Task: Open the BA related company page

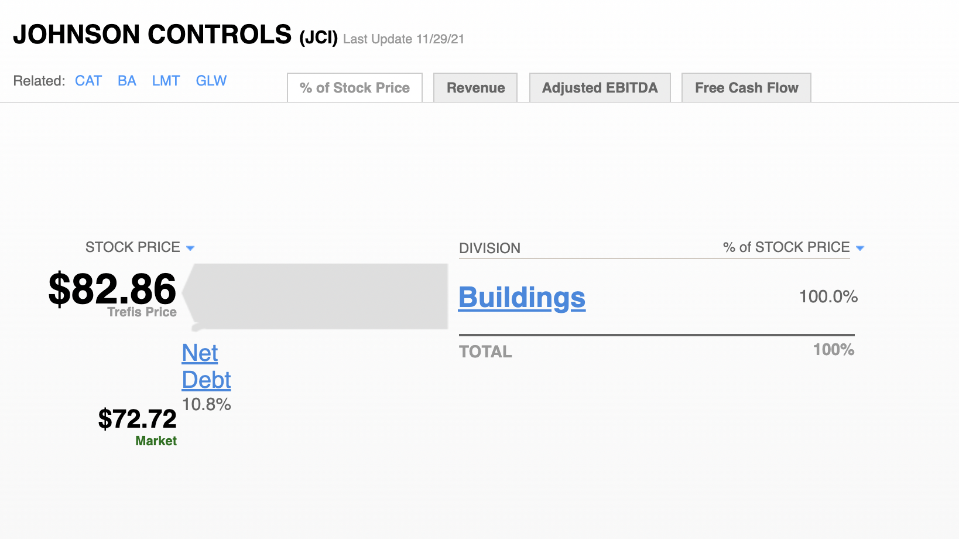Action: point(126,81)
